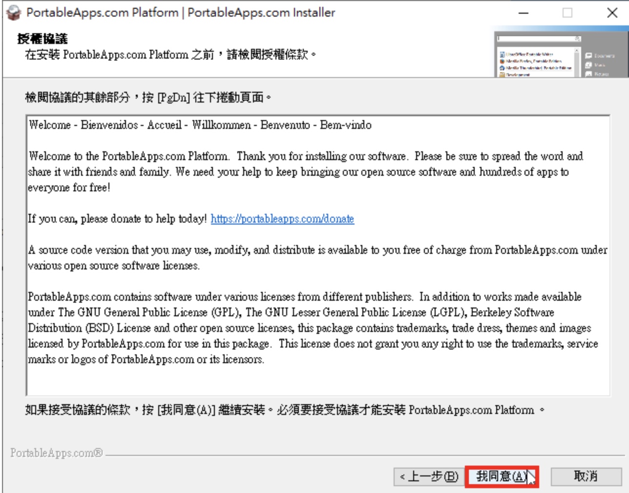Open the portableapps.com/donate link
The width and height of the screenshot is (629, 493).
282,219
